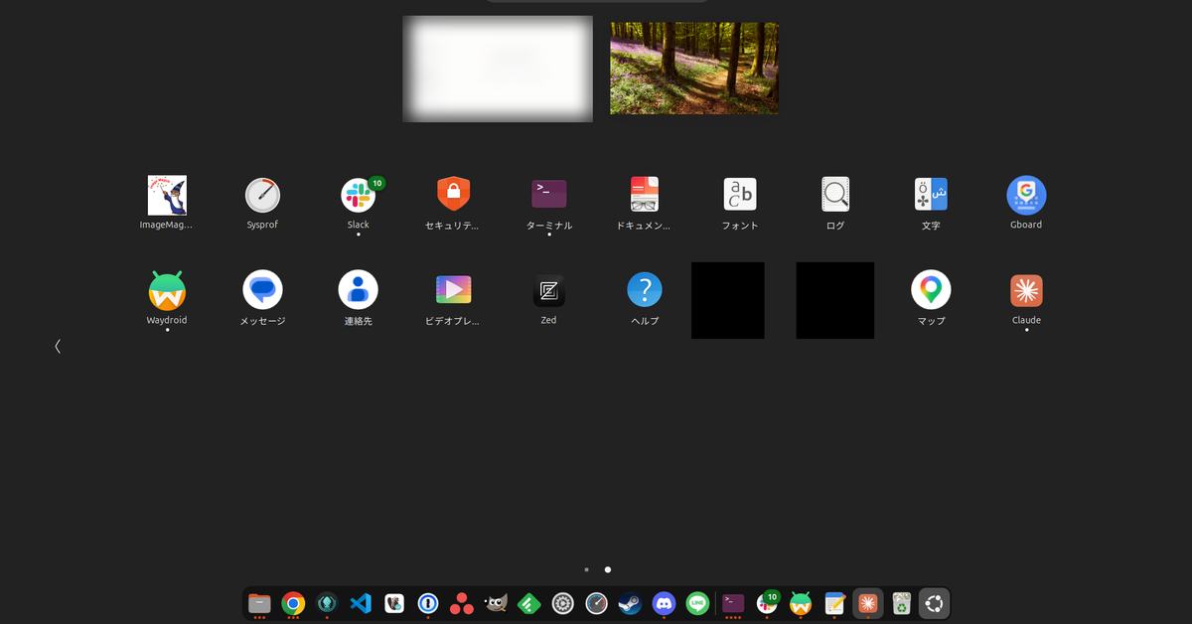Open Feedly in the dock
The height and width of the screenshot is (624, 1192).
tap(529, 603)
